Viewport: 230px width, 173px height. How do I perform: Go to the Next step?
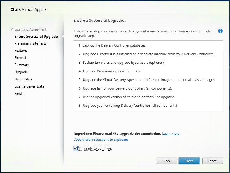tap(189, 161)
